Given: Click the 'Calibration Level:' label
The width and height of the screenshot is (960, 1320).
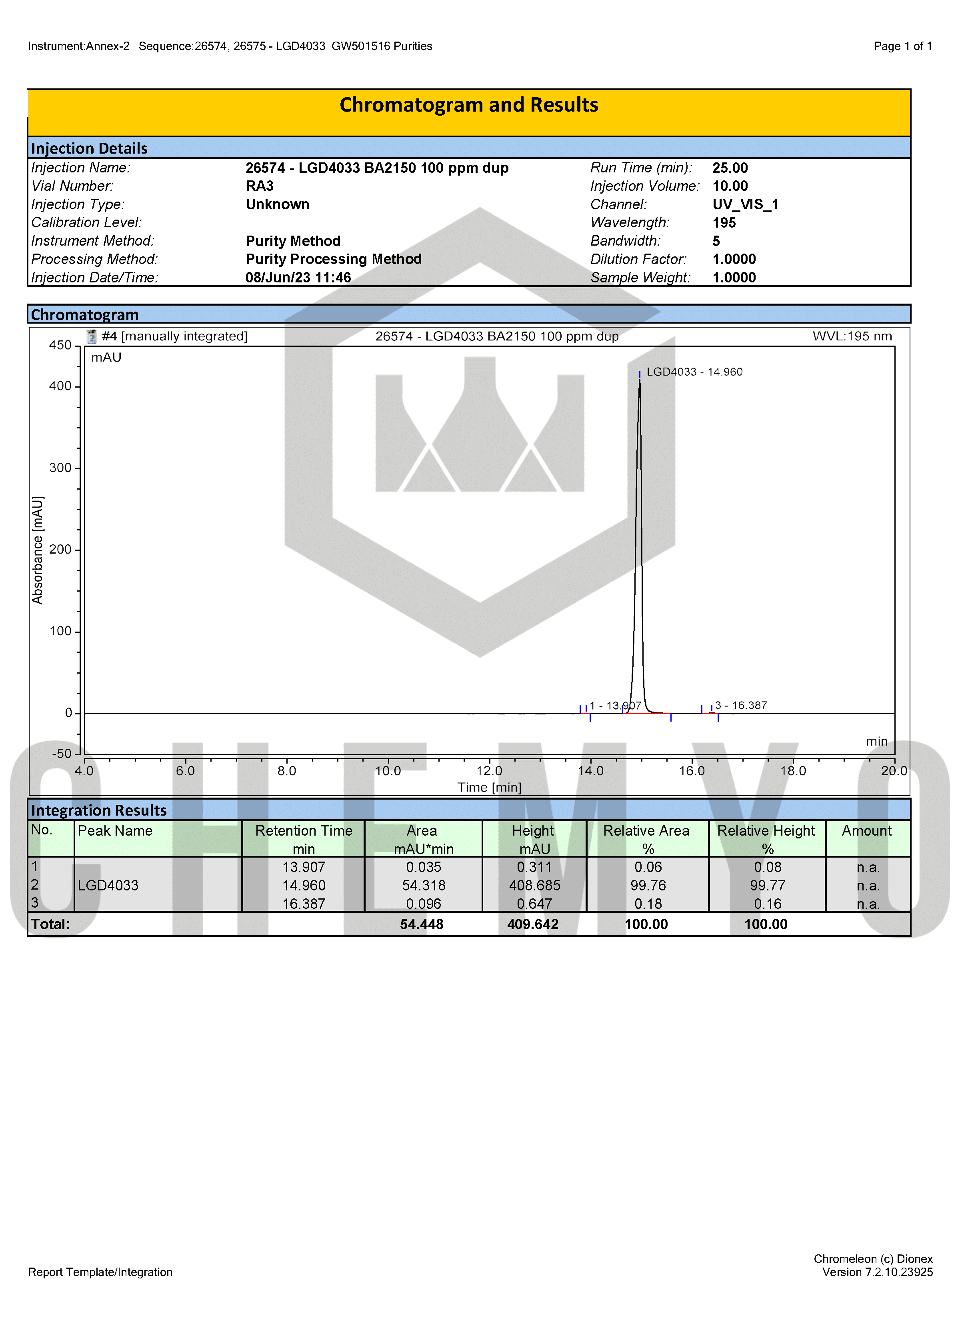Looking at the screenshot, I should (x=87, y=223).
